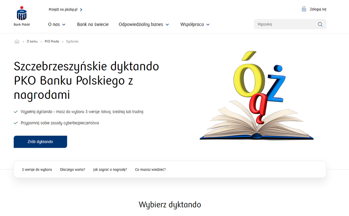Click the magnifying glass search icon

point(320,24)
